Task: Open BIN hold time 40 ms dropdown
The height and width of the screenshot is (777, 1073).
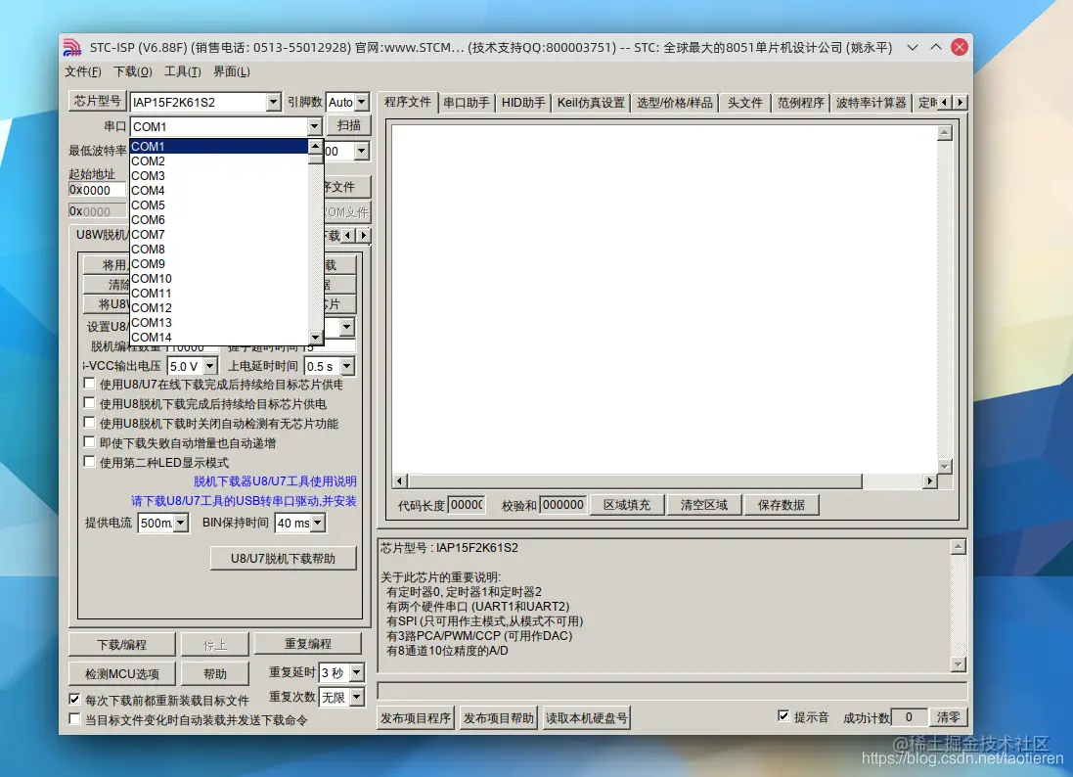Action: (318, 523)
